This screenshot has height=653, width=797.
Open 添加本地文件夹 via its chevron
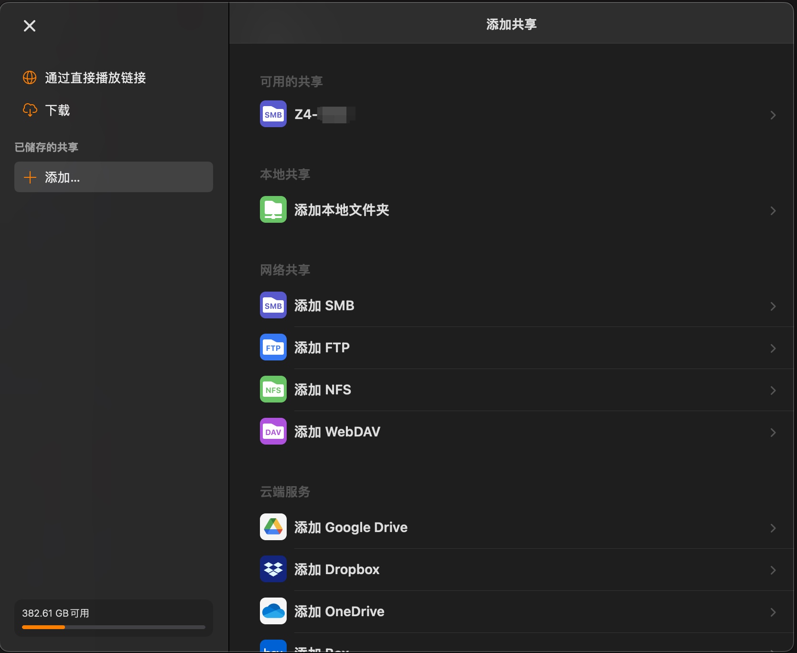click(x=773, y=210)
